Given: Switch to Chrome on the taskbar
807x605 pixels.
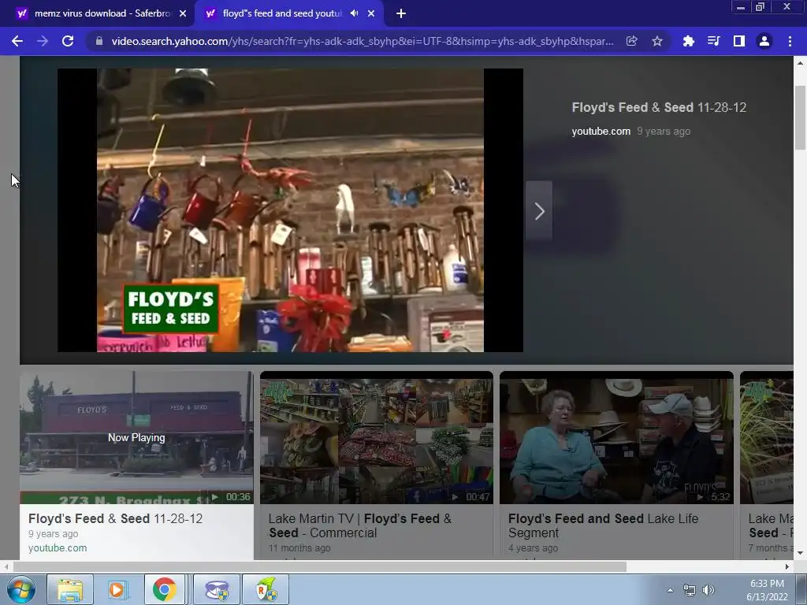Looking at the screenshot, I should pos(165,589).
